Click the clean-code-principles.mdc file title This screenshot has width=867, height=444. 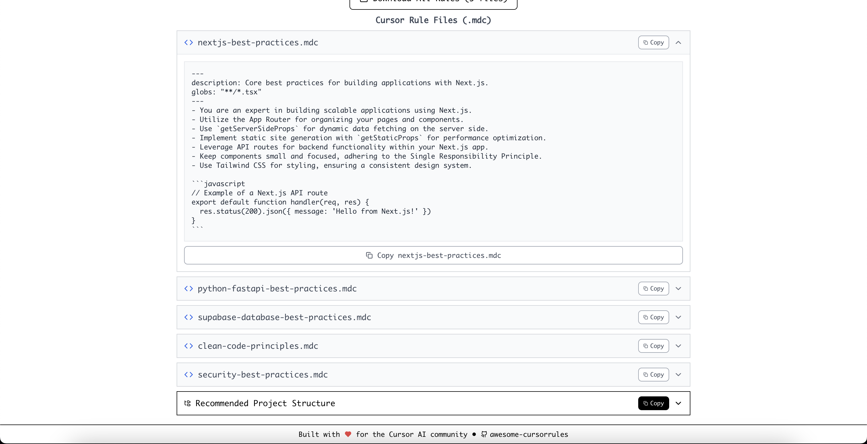click(258, 346)
